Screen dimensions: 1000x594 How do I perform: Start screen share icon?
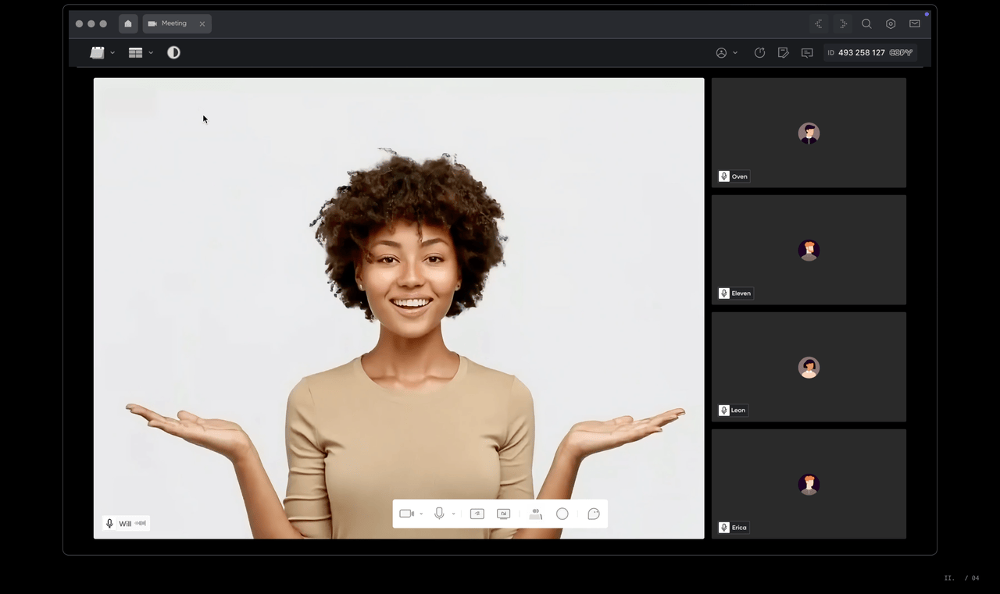tap(504, 514)
